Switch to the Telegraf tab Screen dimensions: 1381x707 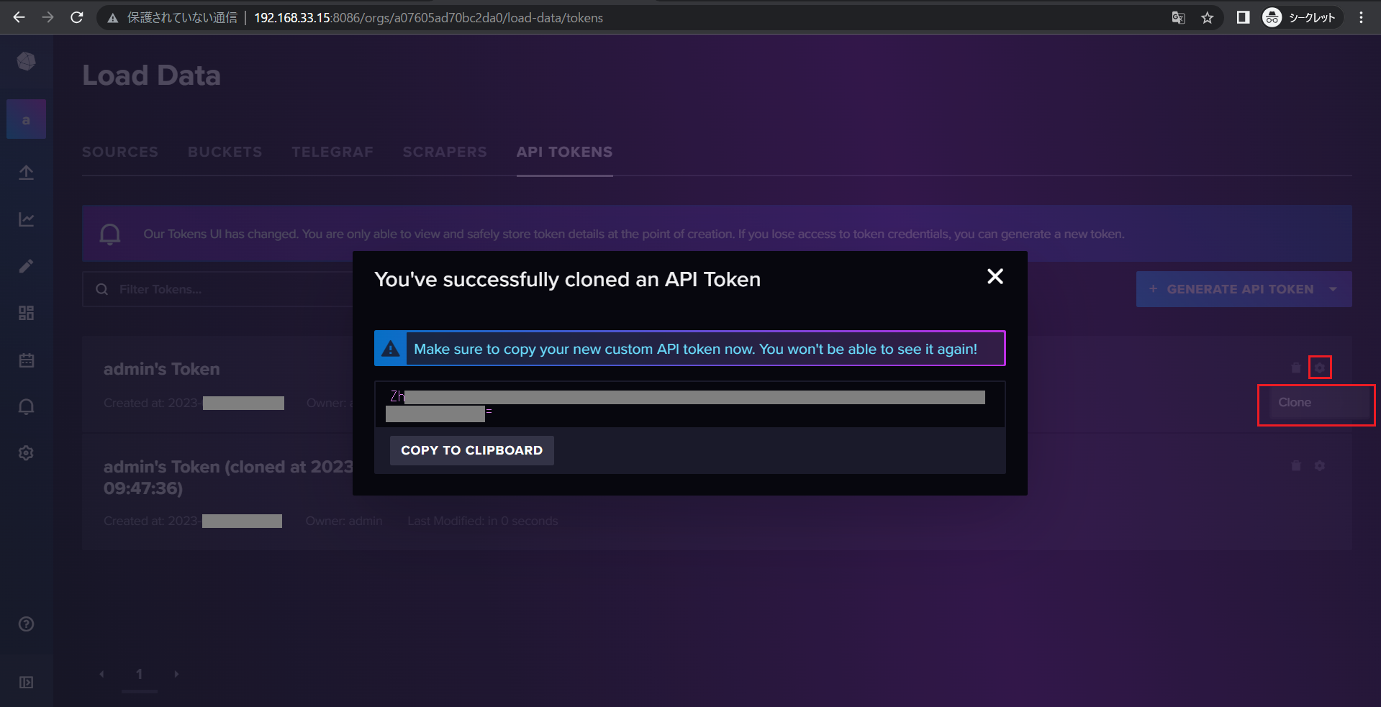332,152
